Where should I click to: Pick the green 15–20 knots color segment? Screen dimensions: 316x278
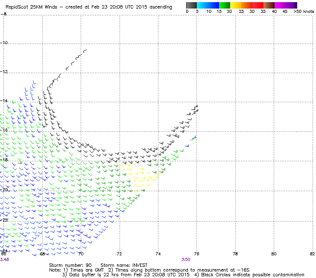pos(225,5)
